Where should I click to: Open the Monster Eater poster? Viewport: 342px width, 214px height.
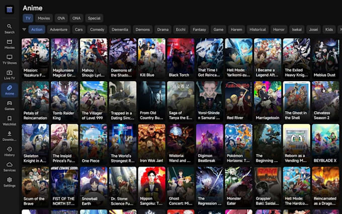tap(238, 187)
